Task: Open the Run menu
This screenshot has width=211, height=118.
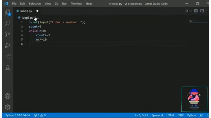Action: click(x=65, y=4)
